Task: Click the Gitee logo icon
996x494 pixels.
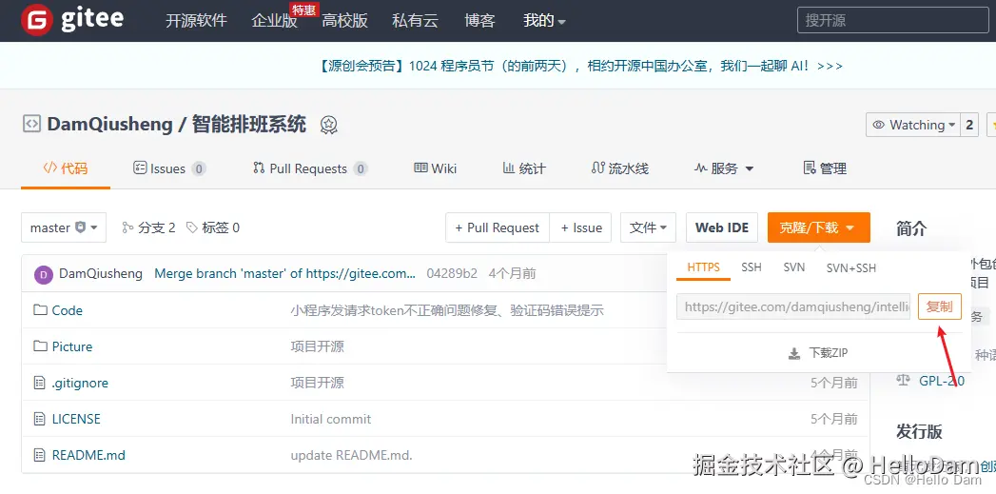Action: click(36, 20)
